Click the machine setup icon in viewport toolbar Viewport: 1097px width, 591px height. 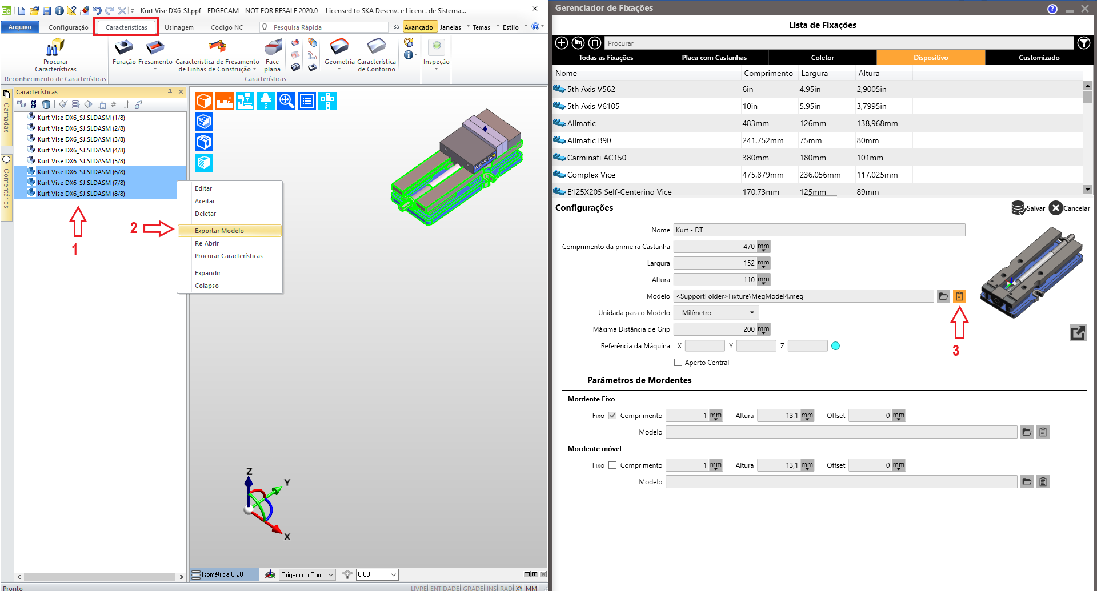245,101
